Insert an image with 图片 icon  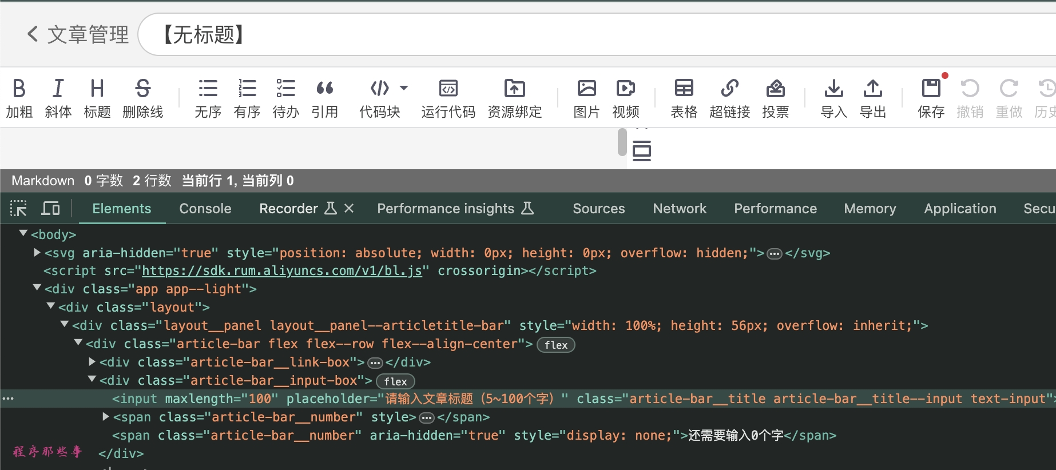586,98
